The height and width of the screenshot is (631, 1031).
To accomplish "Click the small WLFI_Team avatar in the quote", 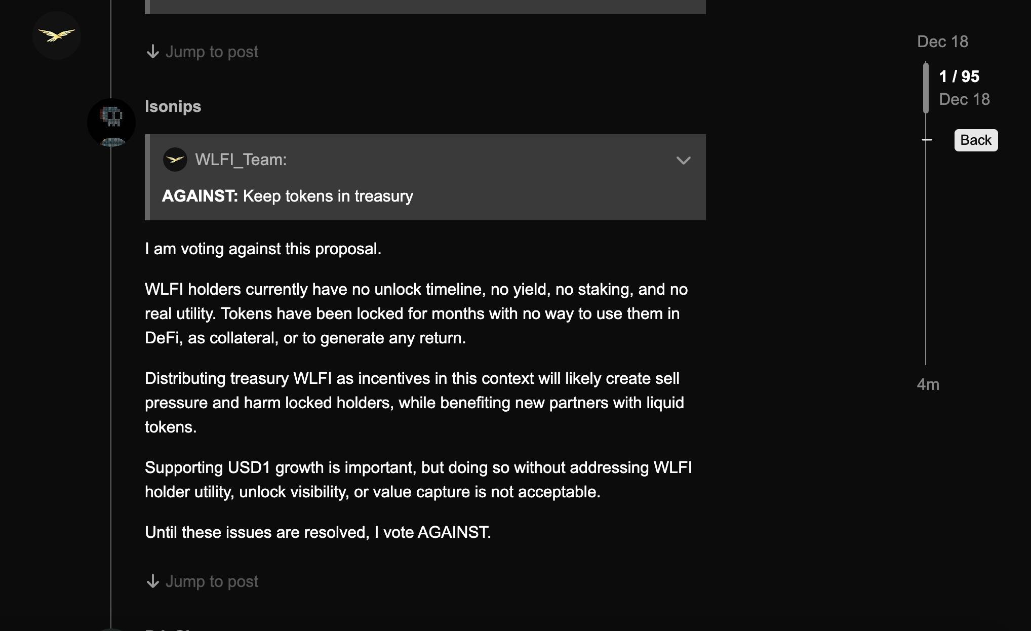I will coord(175,160).
